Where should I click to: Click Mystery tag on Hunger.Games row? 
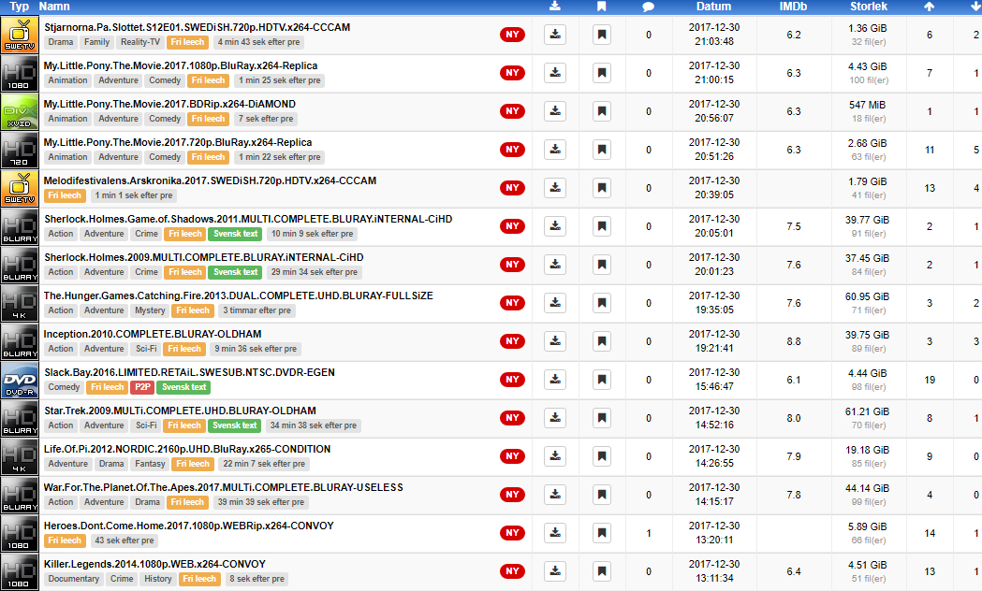(x=151, y=310)
